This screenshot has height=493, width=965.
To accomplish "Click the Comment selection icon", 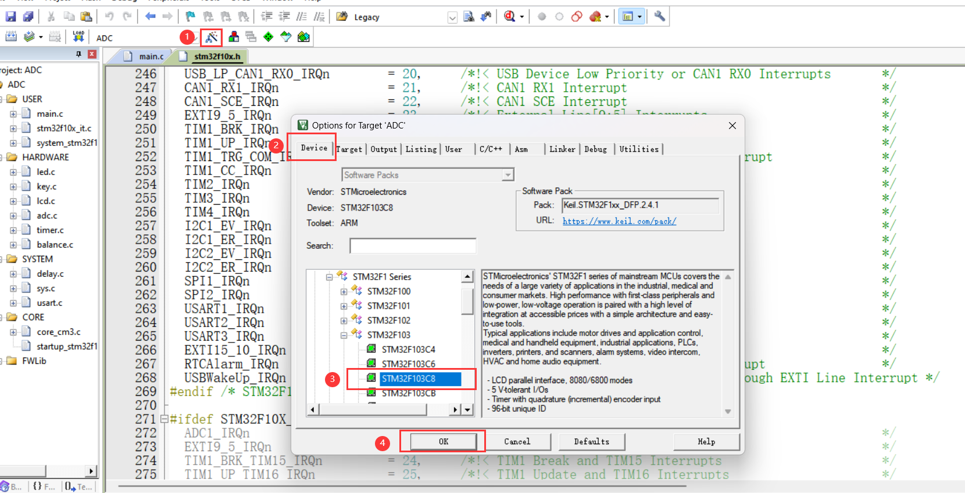I will (302, 16).
